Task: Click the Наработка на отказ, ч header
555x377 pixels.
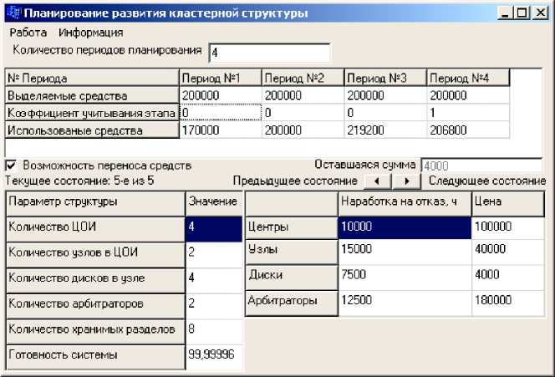Action: pos(405,204)
